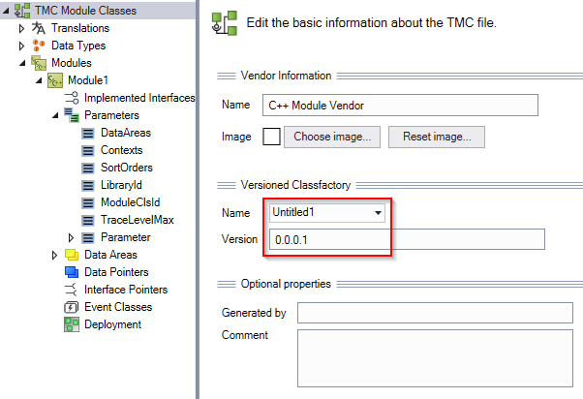Click the TMC Module Classes tree icon

tap(22, 11)
